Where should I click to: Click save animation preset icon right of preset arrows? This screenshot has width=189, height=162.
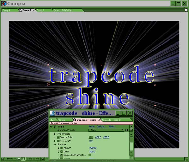[x=131, y=130]
